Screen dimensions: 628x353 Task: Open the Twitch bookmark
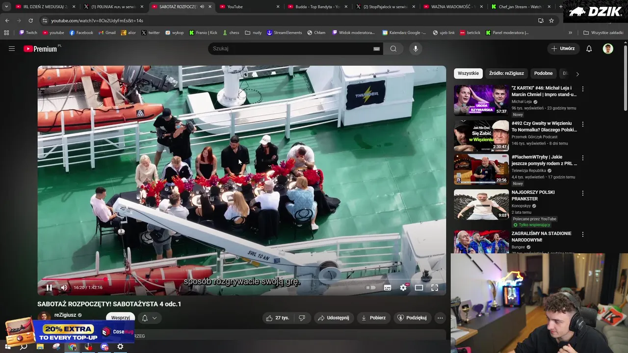pyautogui.click(x=28, y=33)
